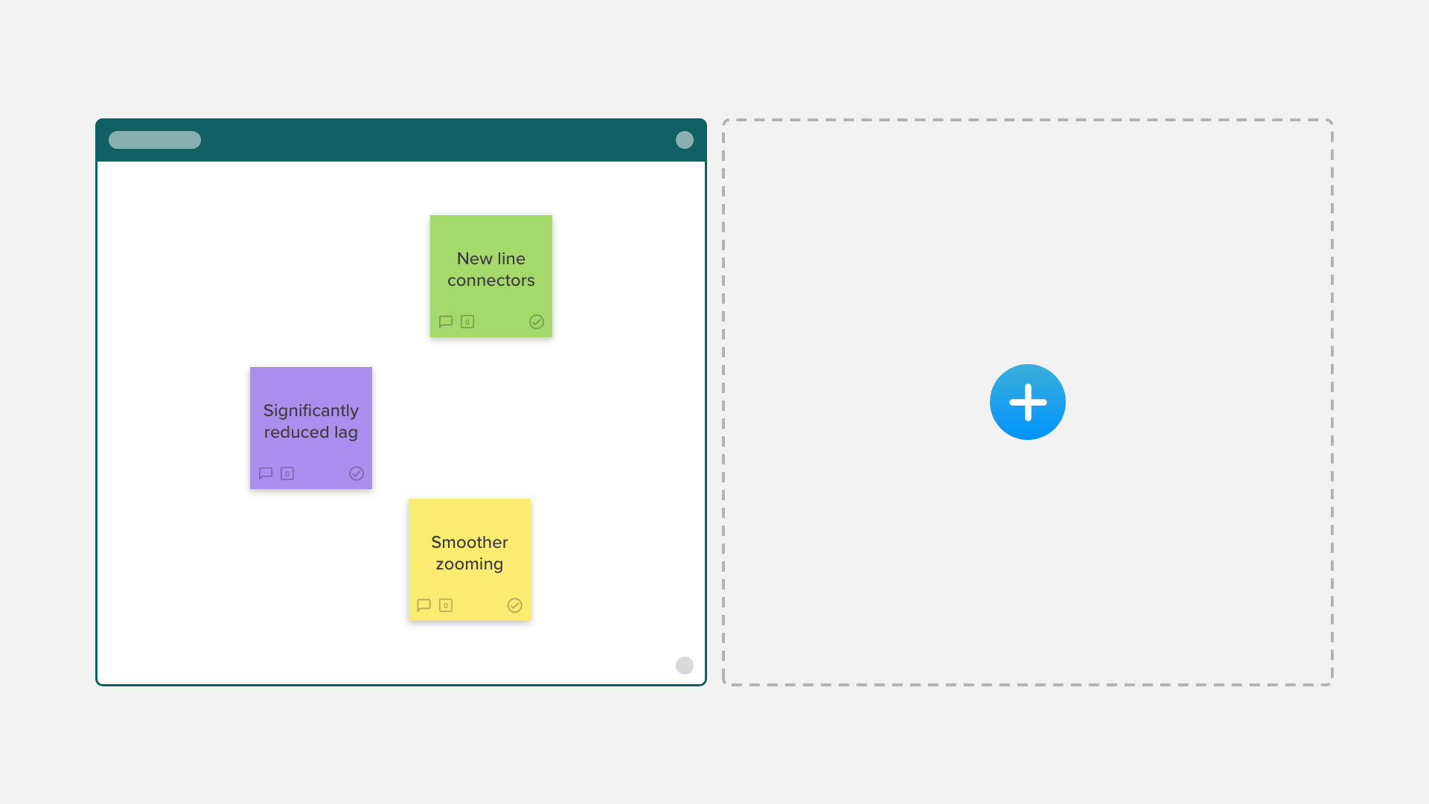
Task: Open comments on the purple Significantly reduced lag note
Action: pos(266,473)
